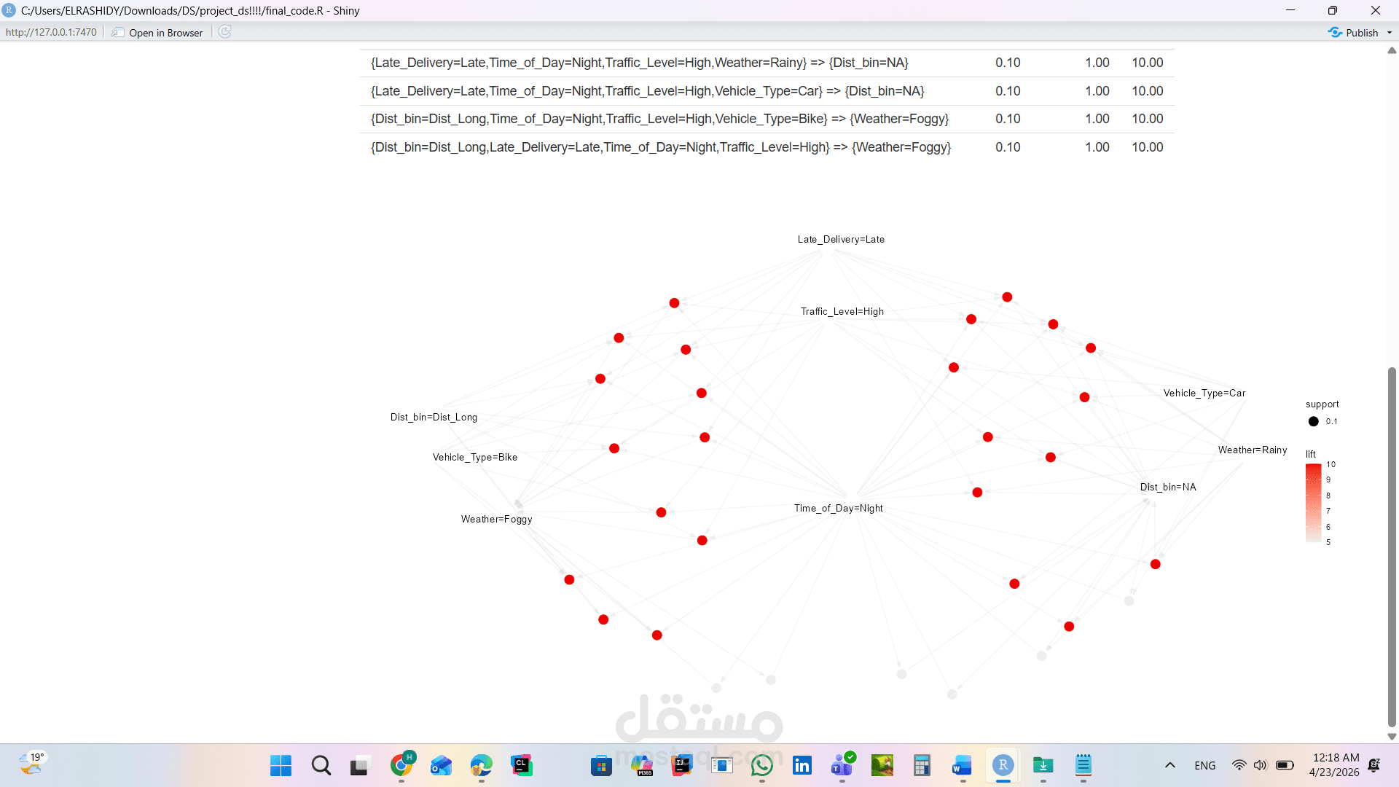
Task: Click Weather=Rainy graph node label
Action: (1253, 450)
